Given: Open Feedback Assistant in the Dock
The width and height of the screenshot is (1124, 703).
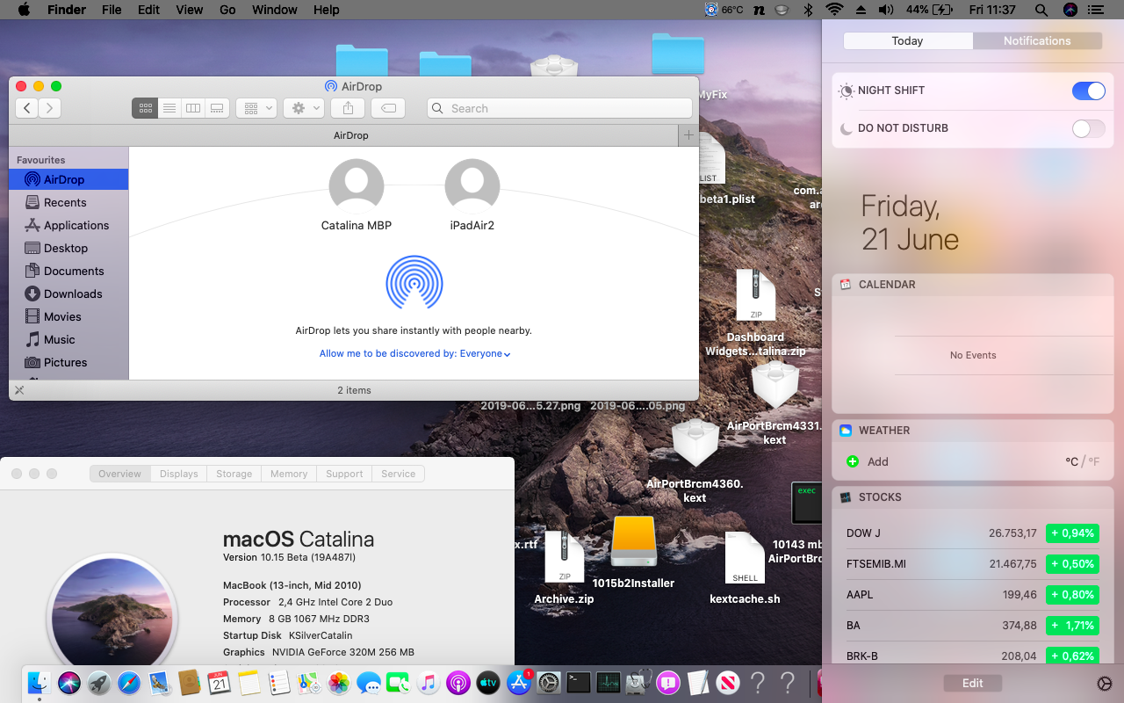Looking at the screenshot, I should 668,683.
